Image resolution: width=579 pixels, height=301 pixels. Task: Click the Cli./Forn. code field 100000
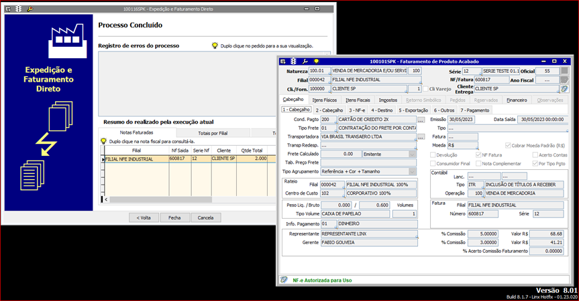(x=319, y=89)
